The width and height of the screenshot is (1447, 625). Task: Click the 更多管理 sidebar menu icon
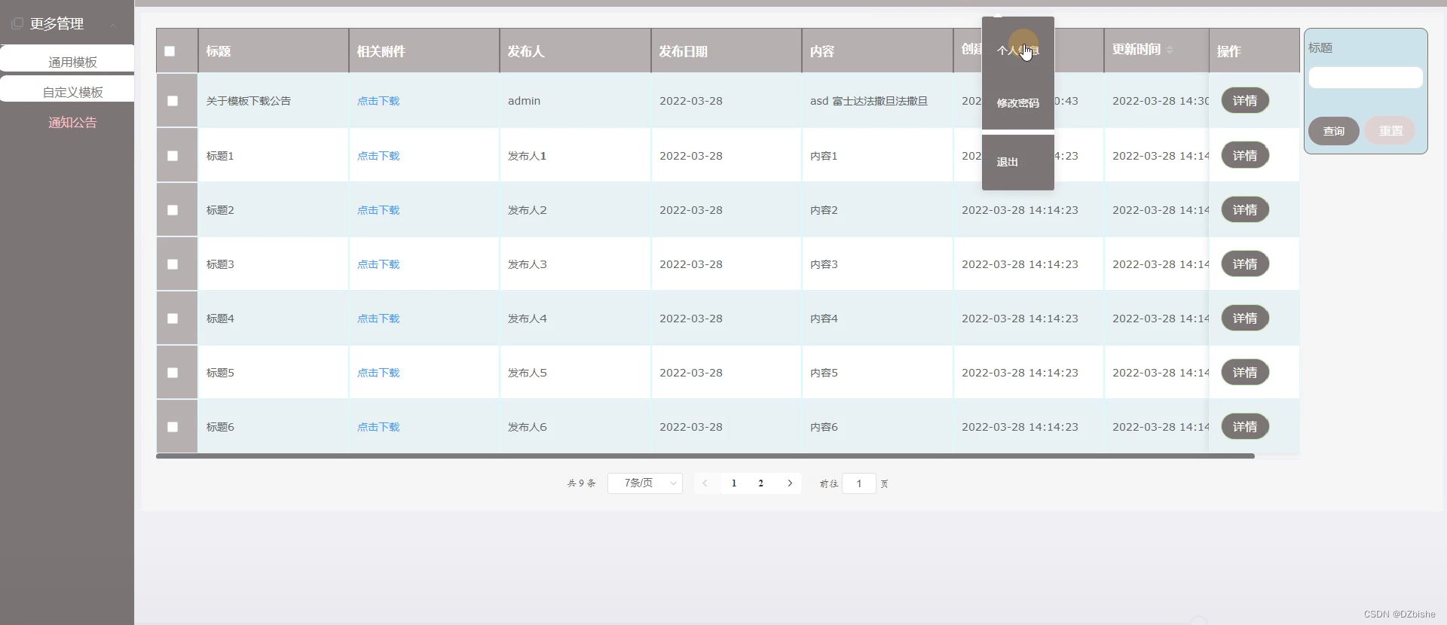17,23
